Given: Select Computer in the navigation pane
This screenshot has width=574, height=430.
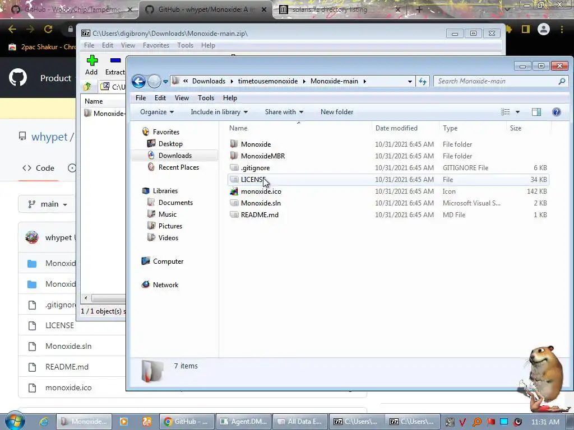Looking at the screenshot, I should point(168,261).
